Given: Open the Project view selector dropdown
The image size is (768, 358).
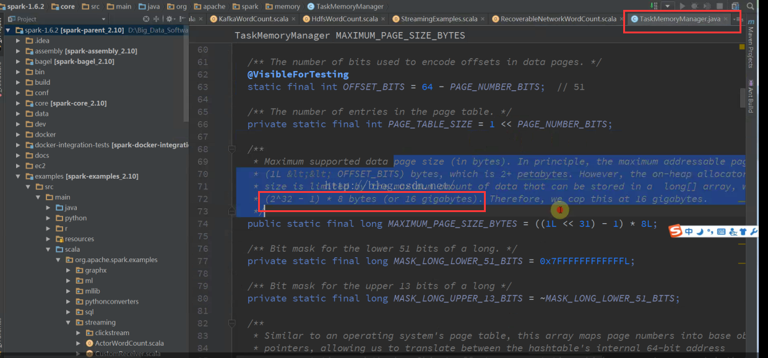Looking at the screenshot, I should [103, 19].
